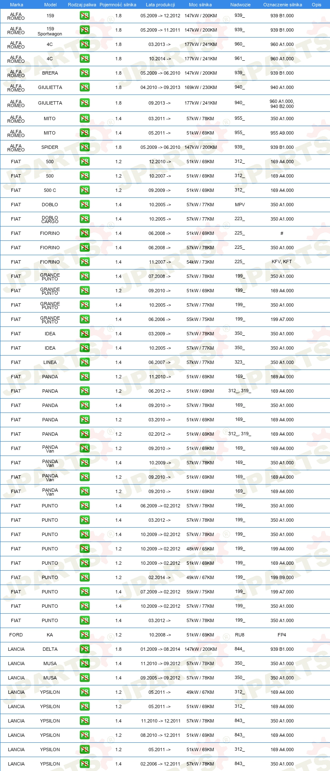Click petrol icon in MITO 05.2011 row
This screenshot has height=771, width=330.
[84, 133]
